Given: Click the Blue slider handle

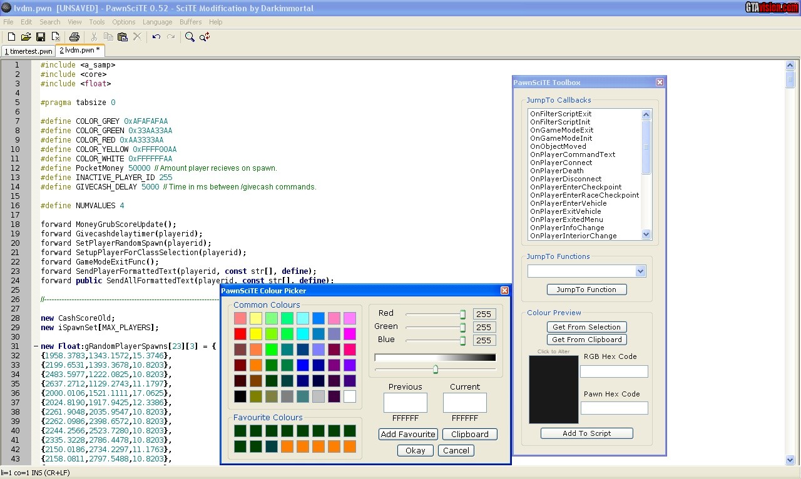Looking at the screenshot, I should 463,340.
